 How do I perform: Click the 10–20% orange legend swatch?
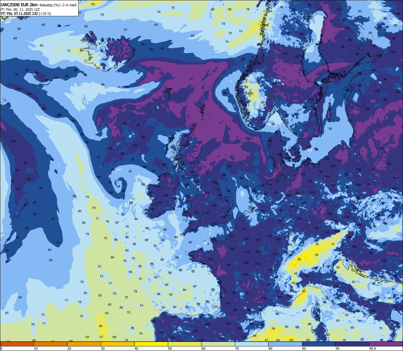50,344
